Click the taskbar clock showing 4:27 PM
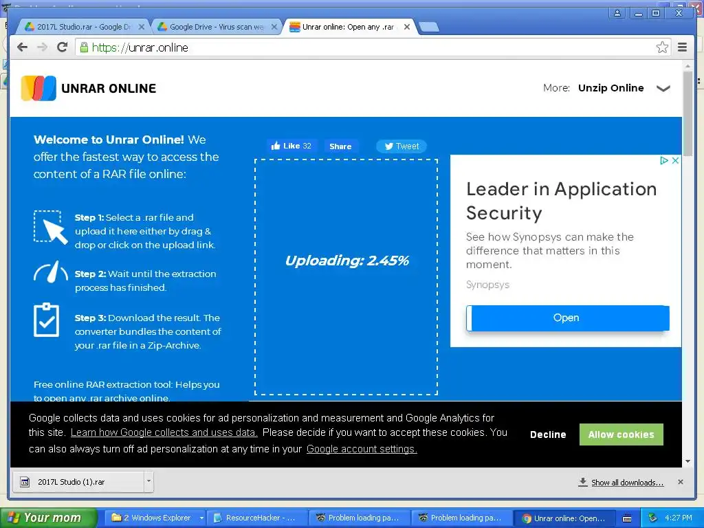Image resolution: width=704 pixels, height=528 pixels. [x=679, y=518]
